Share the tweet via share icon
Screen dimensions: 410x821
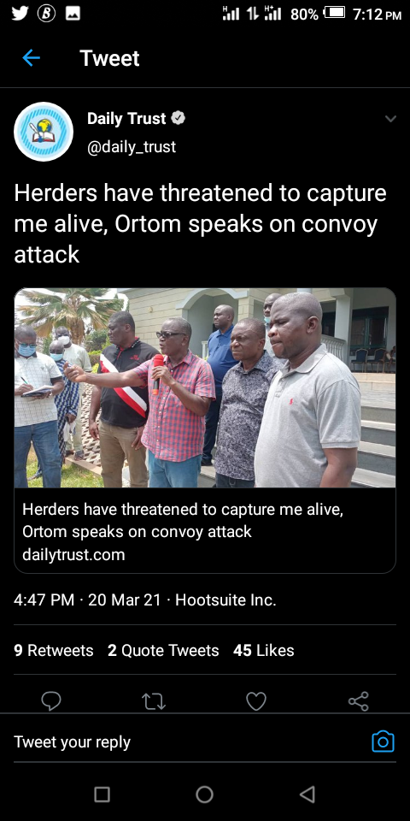(x=358, y=701)
